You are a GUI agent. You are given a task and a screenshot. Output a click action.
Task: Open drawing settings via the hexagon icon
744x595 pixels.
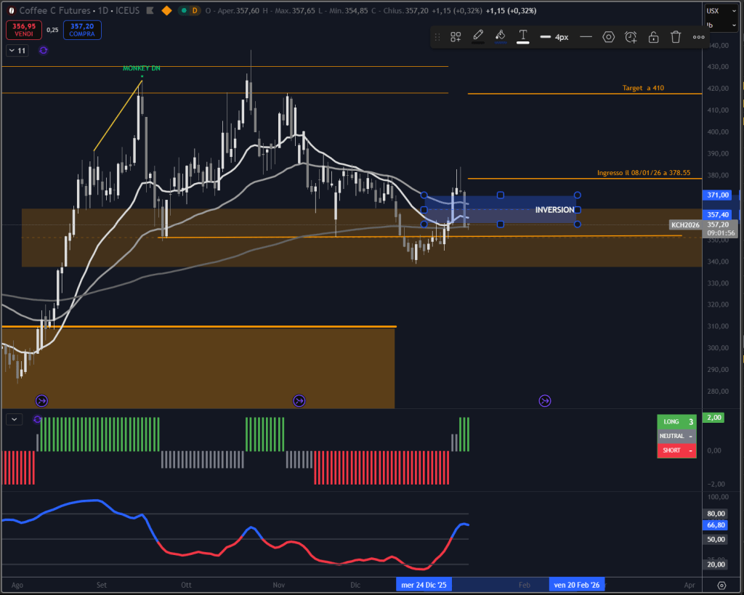[609, 36]
